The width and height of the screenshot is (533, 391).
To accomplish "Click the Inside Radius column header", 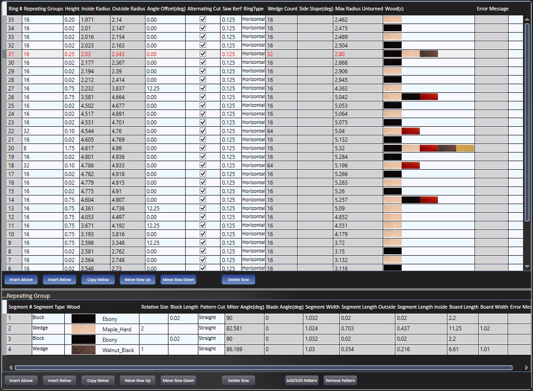I will click(96, 9).
